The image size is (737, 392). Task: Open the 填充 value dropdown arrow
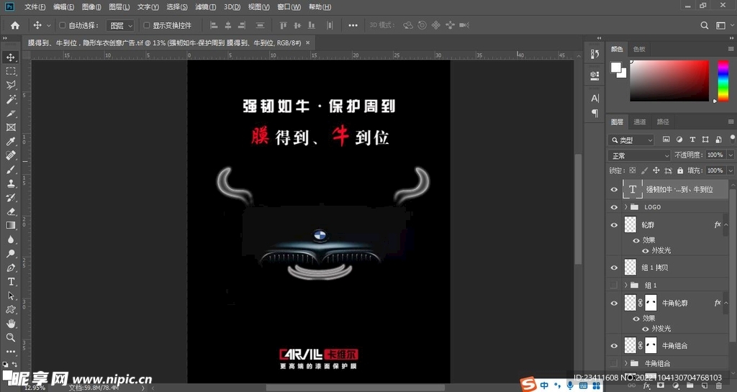731,170
